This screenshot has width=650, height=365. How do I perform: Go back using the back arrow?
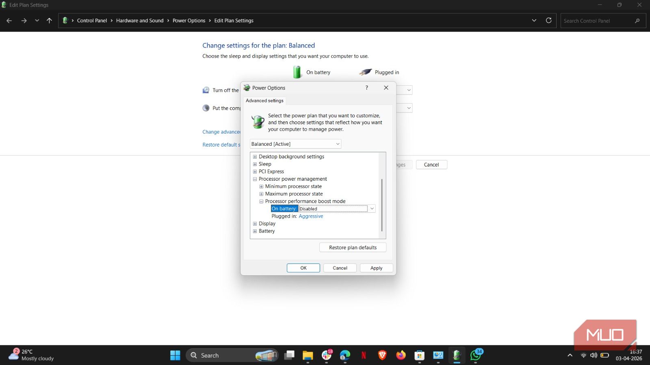[9, 21]
